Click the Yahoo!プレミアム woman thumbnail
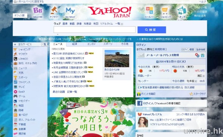Image resolution: width=223 pixels, height=137 pixels. tap(143, 122)
